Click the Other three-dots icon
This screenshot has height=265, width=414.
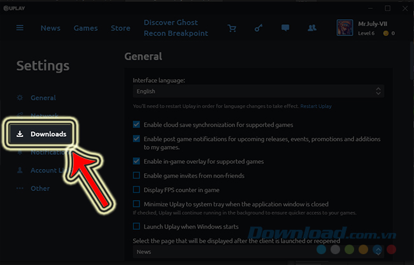coord(20,189)
